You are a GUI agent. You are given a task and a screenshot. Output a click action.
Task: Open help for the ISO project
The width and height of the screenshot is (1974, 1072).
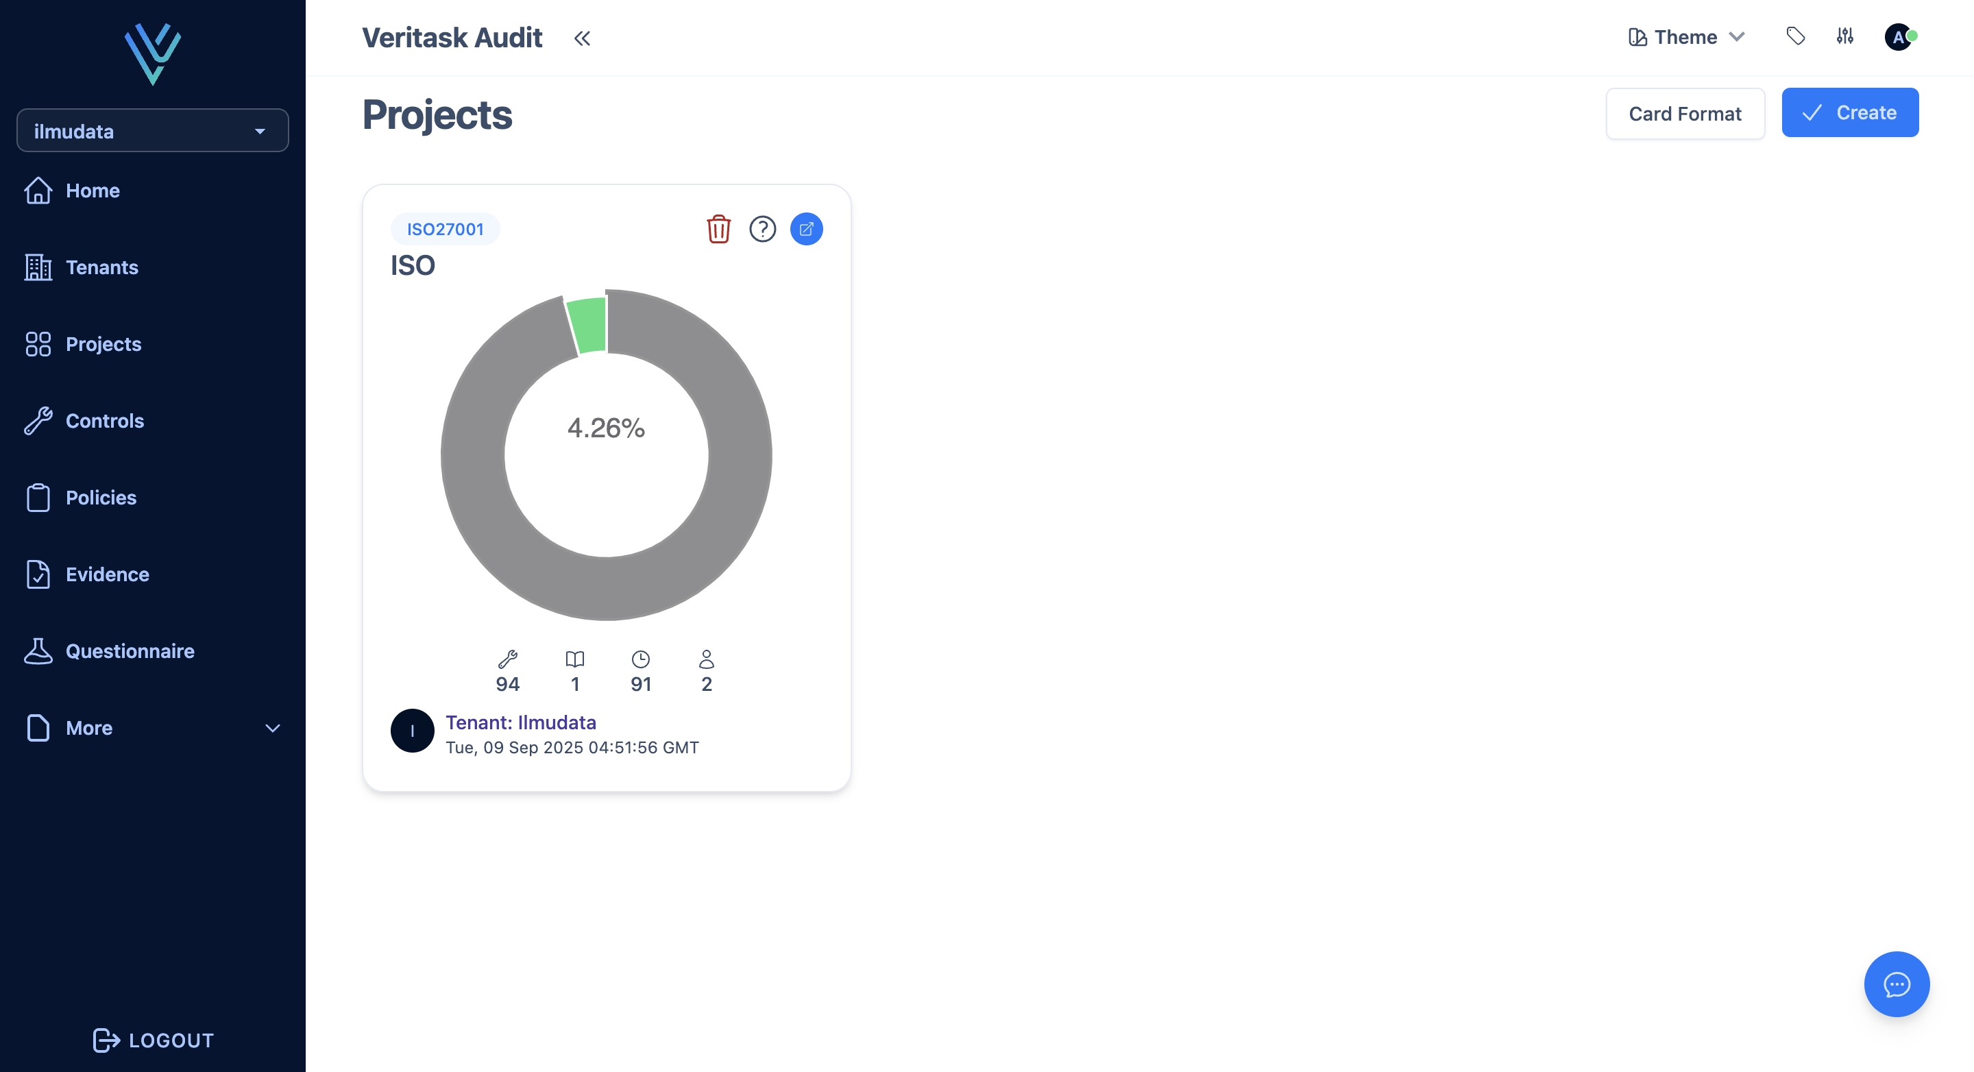762,229
